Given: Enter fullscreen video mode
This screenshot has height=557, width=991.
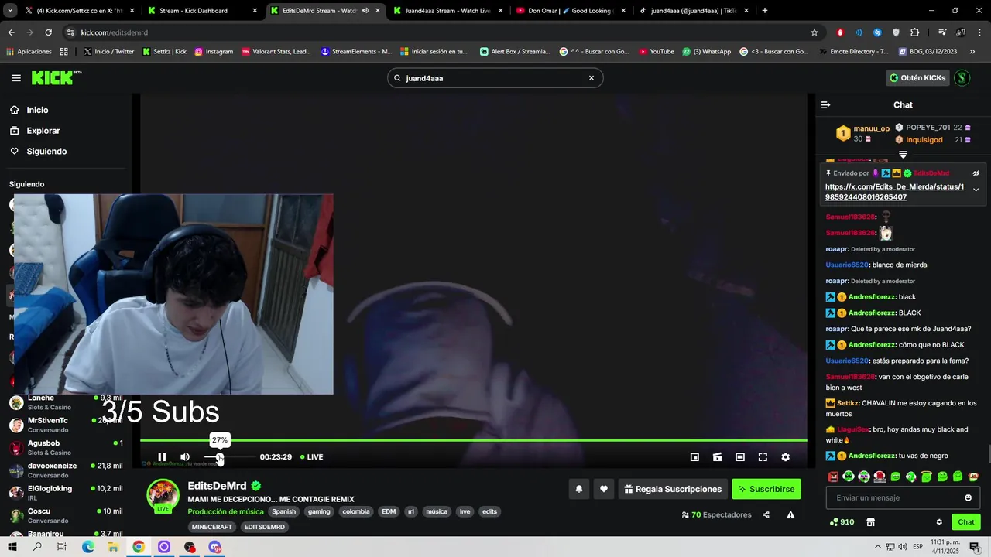Looking at the screenshot, I should pyautogui.click(x=763, y=457).
